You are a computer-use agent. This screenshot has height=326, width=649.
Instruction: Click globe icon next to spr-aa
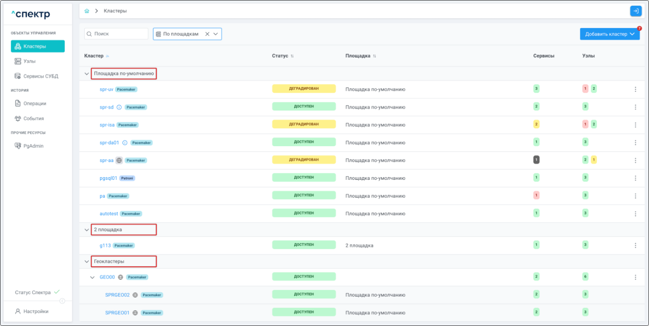click(x=119, y=161)
